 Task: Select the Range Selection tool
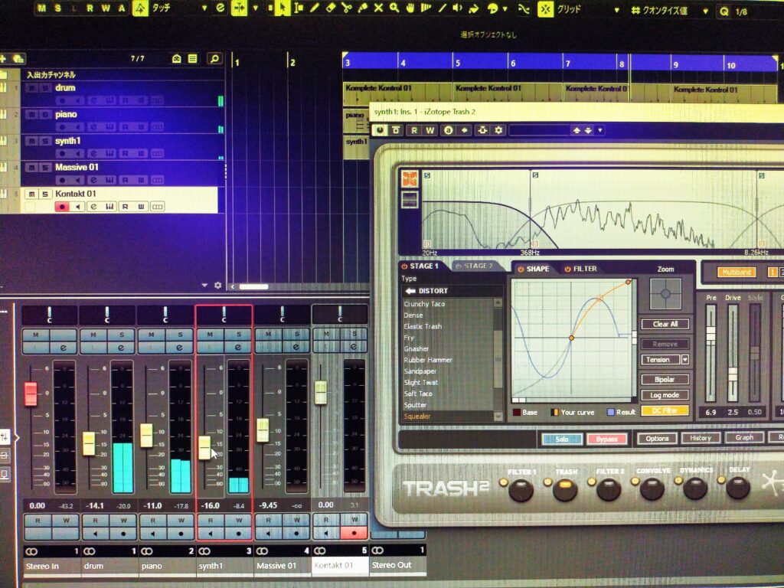(299, 8)
